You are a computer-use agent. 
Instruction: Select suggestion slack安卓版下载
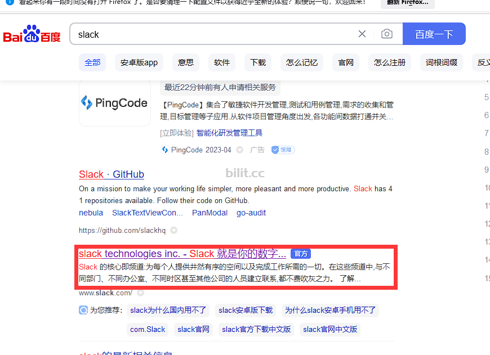(246, 311)
